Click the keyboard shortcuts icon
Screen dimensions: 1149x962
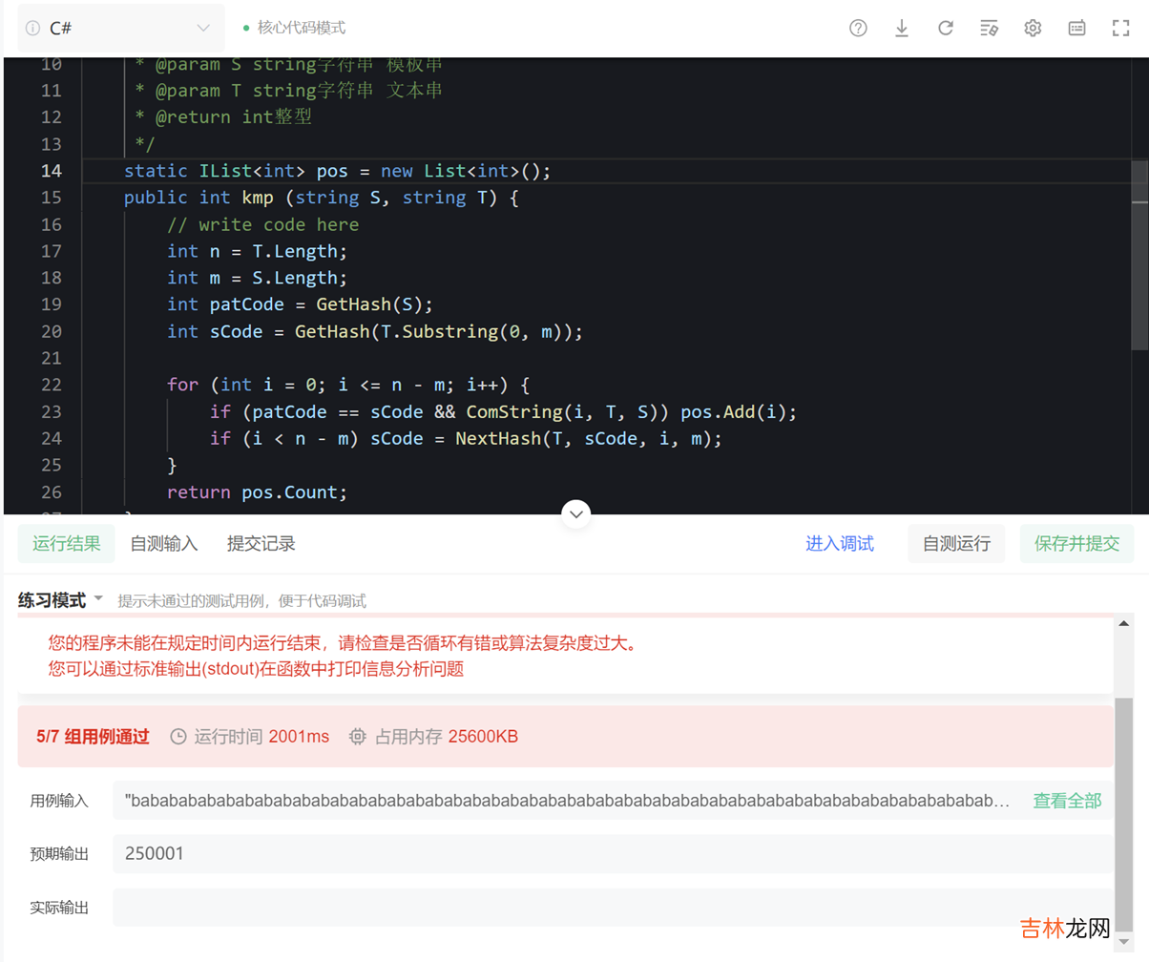(x=1076, y=28)
